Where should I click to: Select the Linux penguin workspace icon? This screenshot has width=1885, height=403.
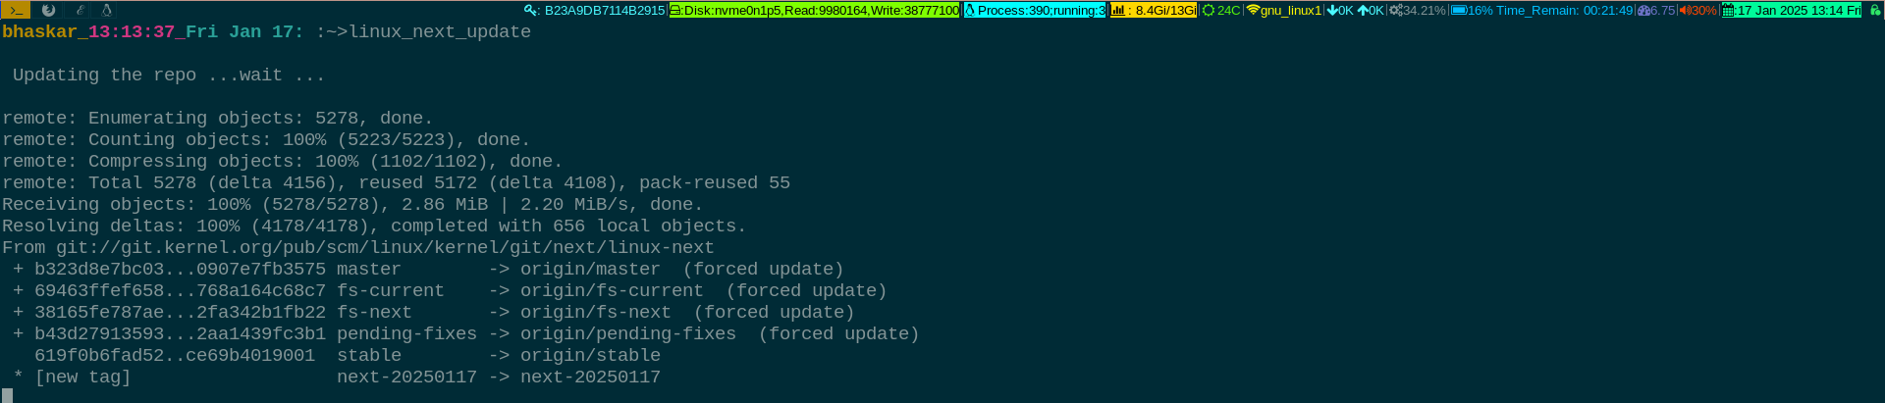(107, 10)
